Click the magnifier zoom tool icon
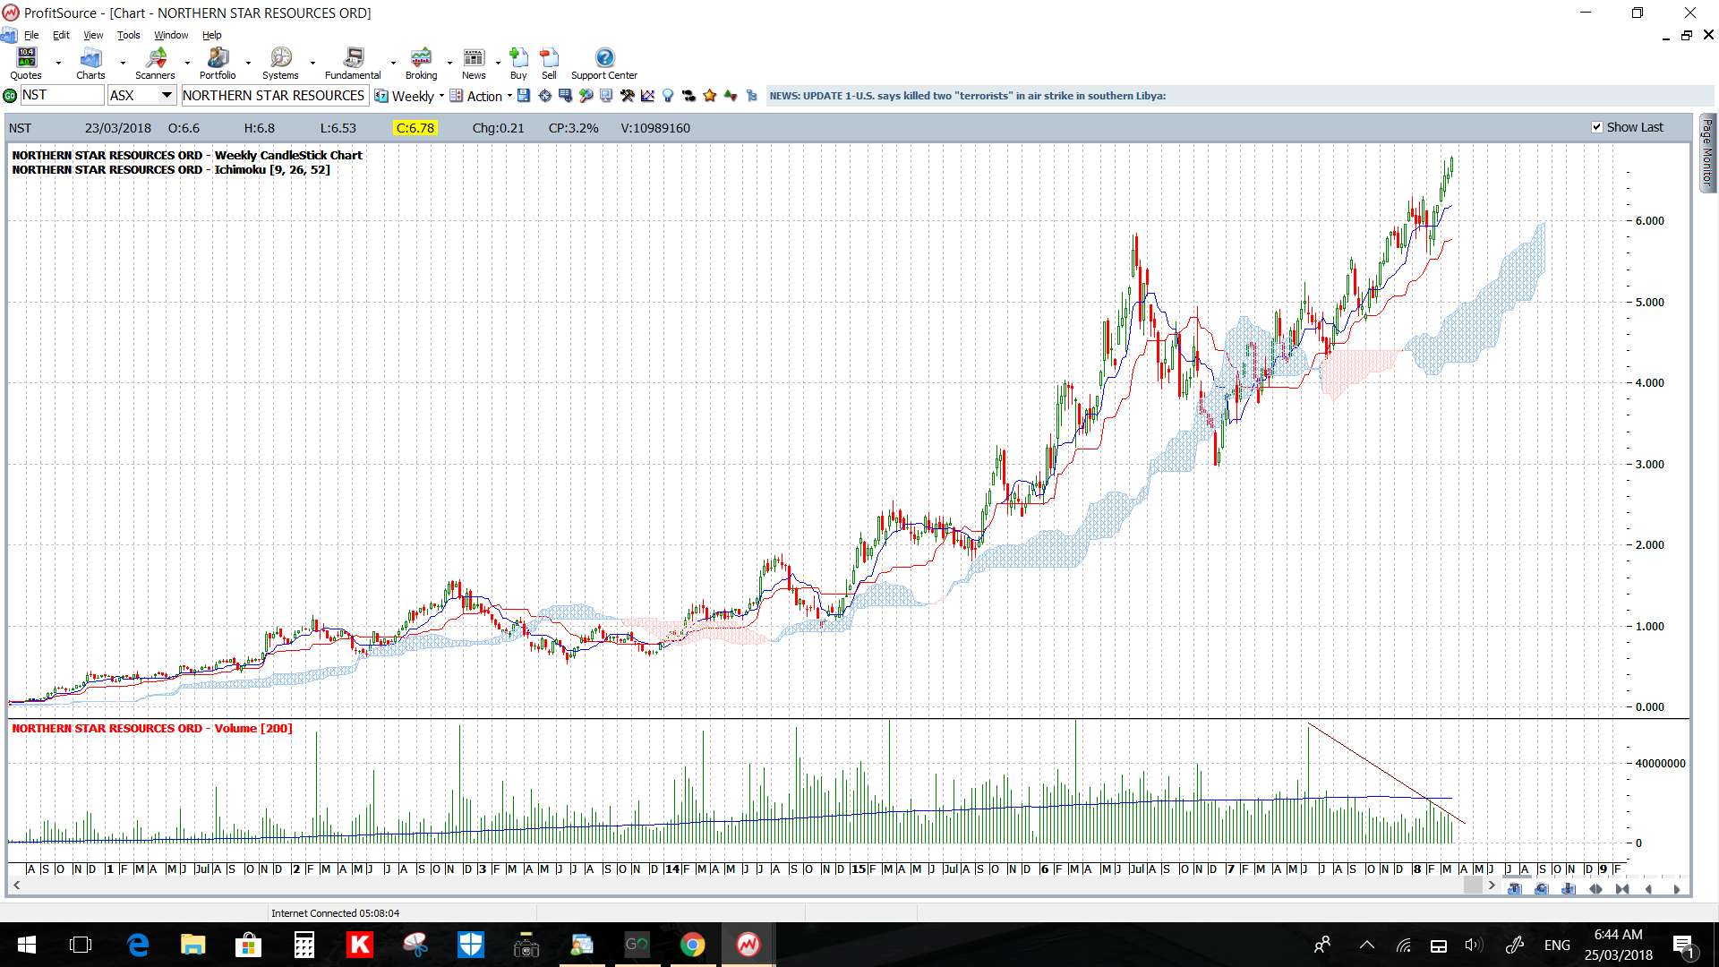The height and width of the screenshot is (967, 1719). [586, 96]
